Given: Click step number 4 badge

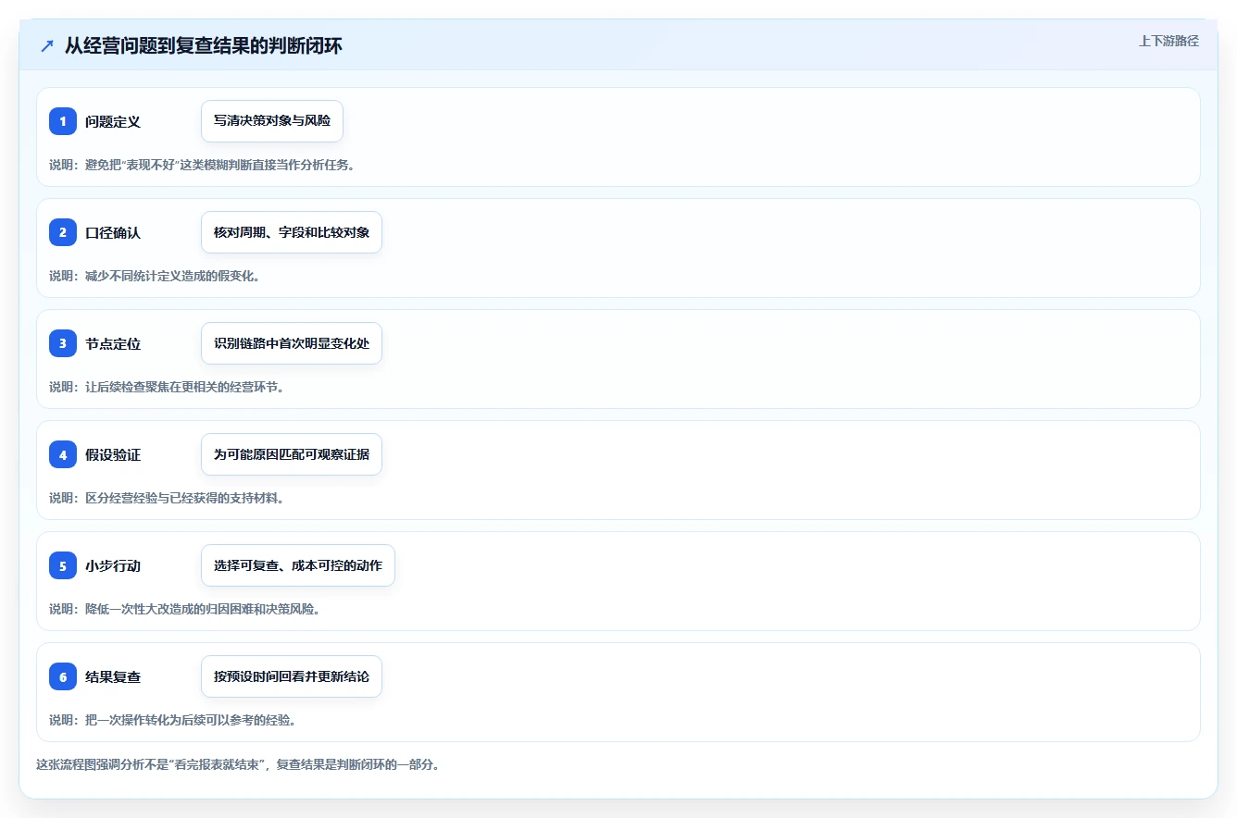Looking at the screenshot, I should pos(63,454).
